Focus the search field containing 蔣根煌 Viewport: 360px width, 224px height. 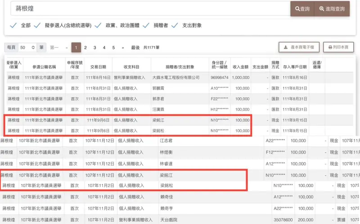click(x=150, y=9)
